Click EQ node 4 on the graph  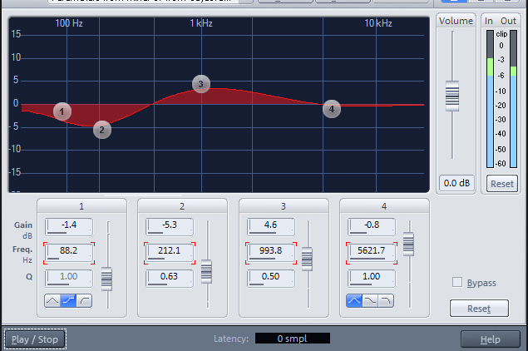(x=332, y=109)
